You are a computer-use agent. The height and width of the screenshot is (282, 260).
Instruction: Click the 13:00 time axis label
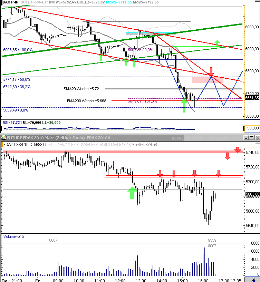tap(141, 280)
